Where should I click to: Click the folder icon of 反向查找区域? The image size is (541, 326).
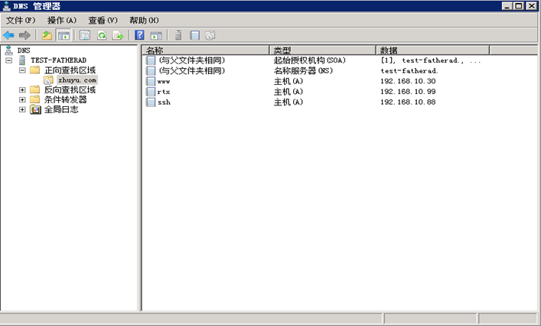[x=35, y=90]
